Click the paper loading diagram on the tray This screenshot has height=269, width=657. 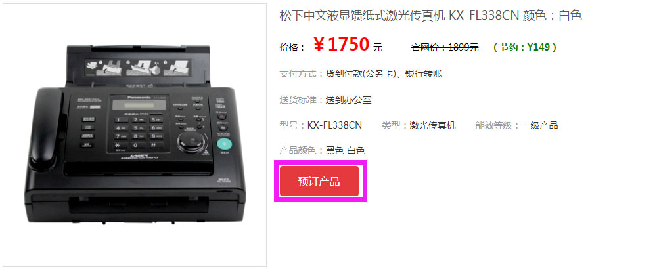click(139, 68)
